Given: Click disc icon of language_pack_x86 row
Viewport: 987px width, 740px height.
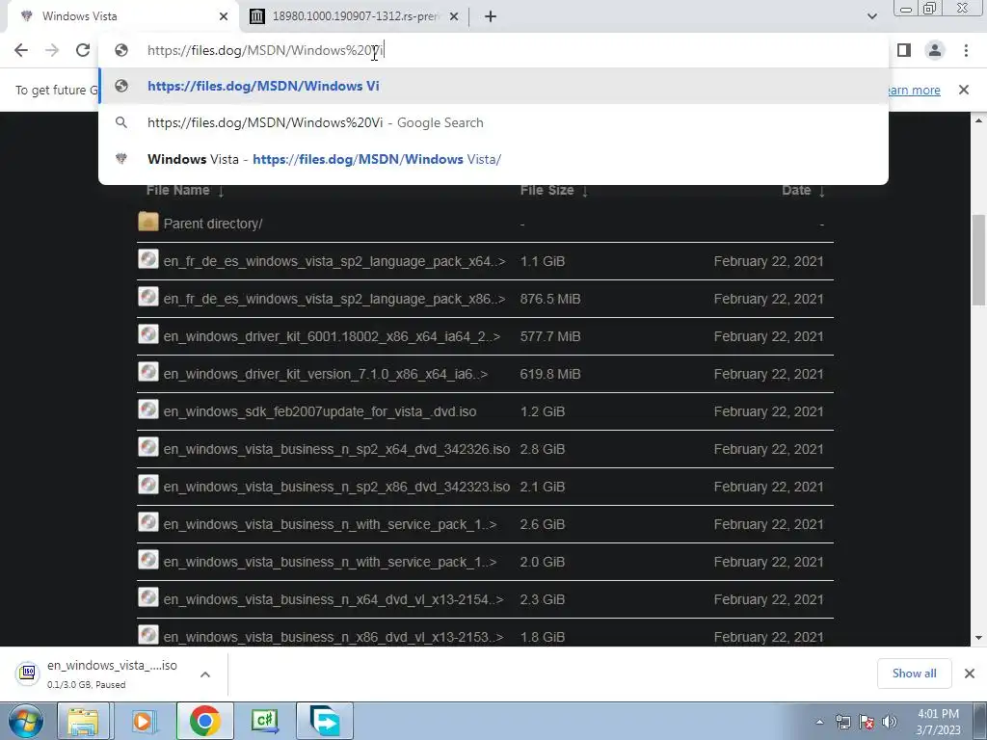Looking at the screenshot, I should 147,297.
